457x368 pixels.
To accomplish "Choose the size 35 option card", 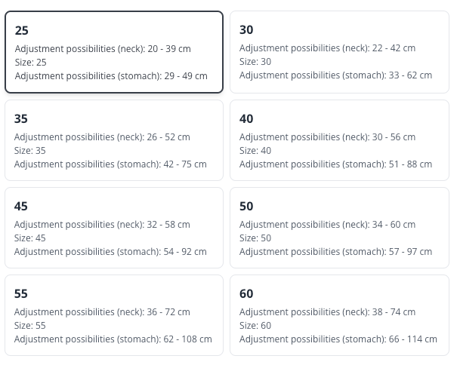I will 114,141.
